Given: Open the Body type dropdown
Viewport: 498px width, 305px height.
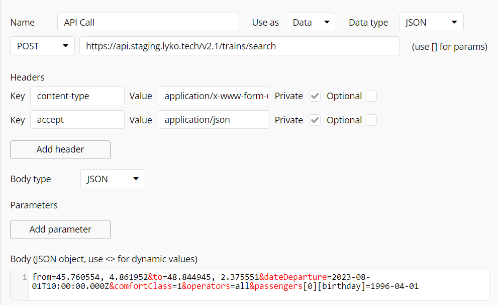Looking at the screenshot, I should pos(113,179).
